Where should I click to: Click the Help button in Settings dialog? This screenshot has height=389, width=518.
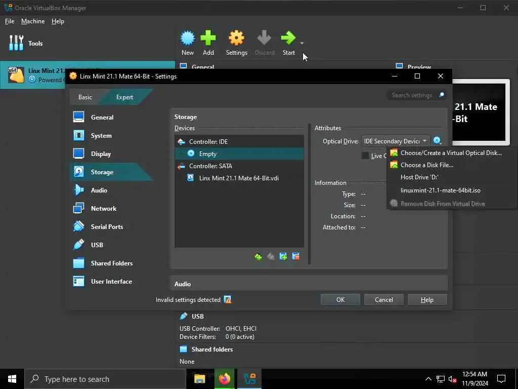[427, 300]
